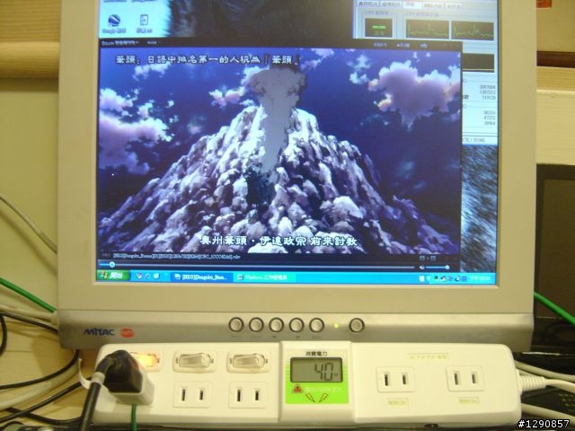Activate the video player taskbar button

[202, 277]
